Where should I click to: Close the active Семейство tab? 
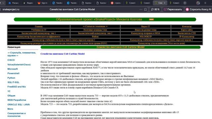(x=165, y=3)
